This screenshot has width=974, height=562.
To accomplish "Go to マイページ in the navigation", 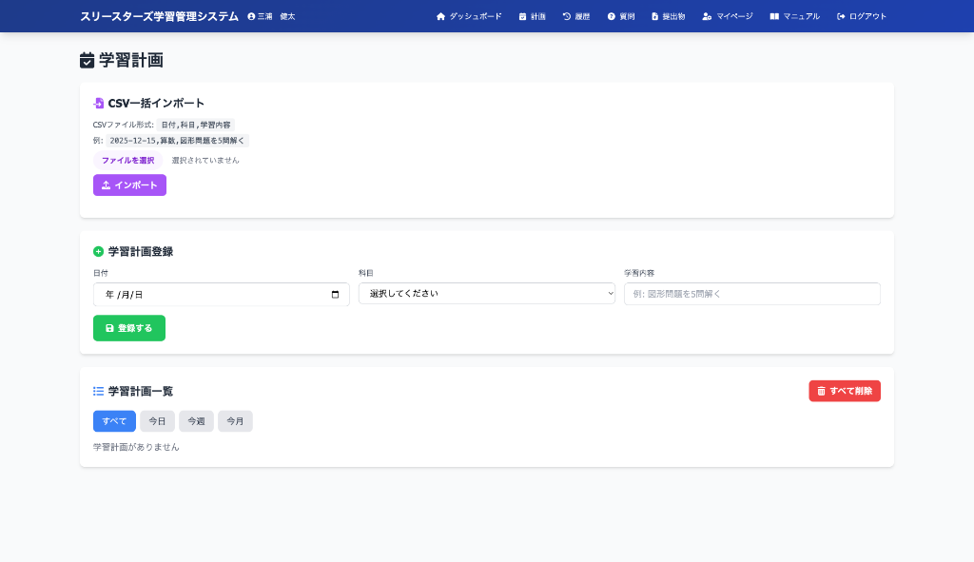I will [x=727, y=16].
